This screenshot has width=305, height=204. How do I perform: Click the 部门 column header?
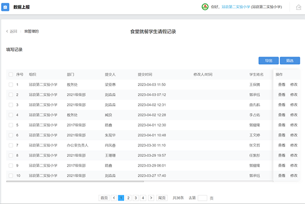[70, 75]
